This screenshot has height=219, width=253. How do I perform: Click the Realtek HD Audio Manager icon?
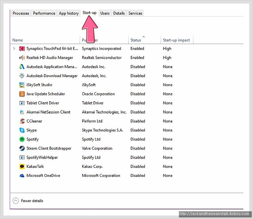click(22, 58)
